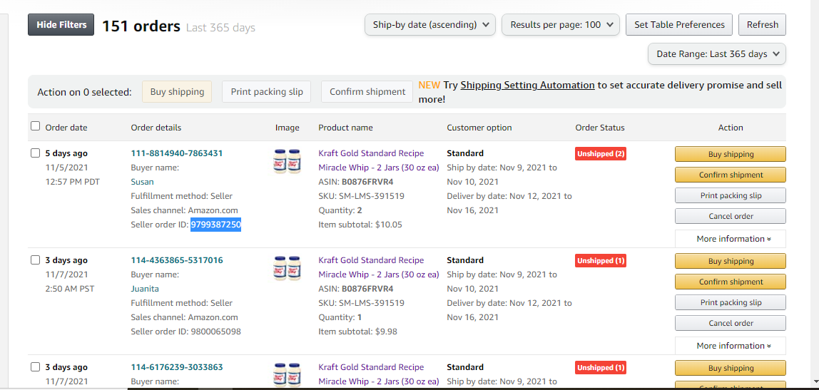Open the Date Range: Last 365 days dropdown
The width and height of the screenshot is (819, 390).
click(x=716, y=53)
